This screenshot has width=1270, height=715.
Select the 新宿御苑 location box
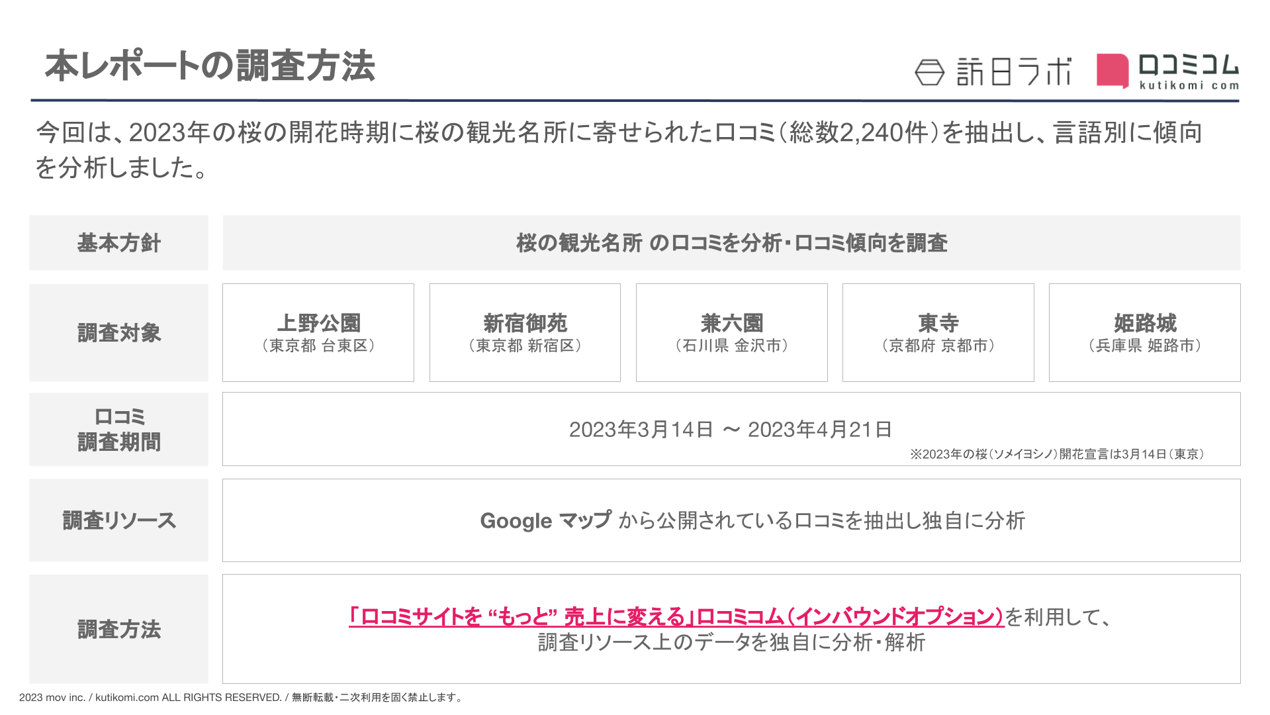tap(525, 332)
